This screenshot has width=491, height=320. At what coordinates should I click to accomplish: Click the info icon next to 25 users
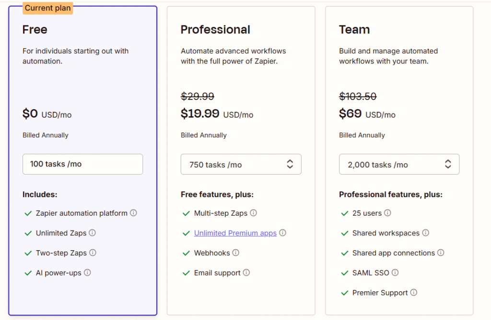pos(387,213)
